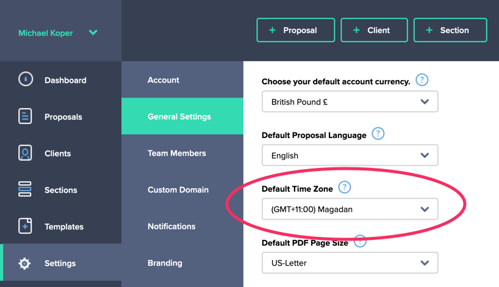The height and width of the screenshot is (287, 499).
Task: Click help icon beside Default Time Zone
Action: click(345, 187)
